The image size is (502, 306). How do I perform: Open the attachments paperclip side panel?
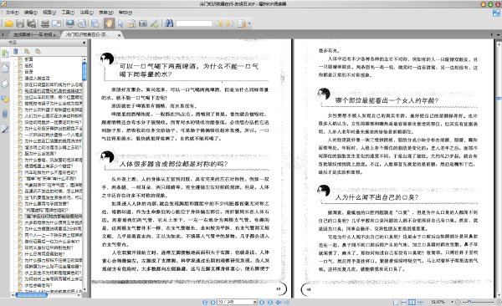5,114
